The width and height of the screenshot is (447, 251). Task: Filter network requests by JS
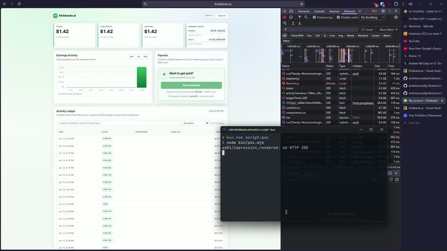pyautogui.click(x=324, y=36)
